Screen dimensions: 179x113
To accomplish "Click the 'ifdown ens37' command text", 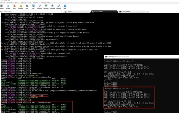I will pos(37,74).
